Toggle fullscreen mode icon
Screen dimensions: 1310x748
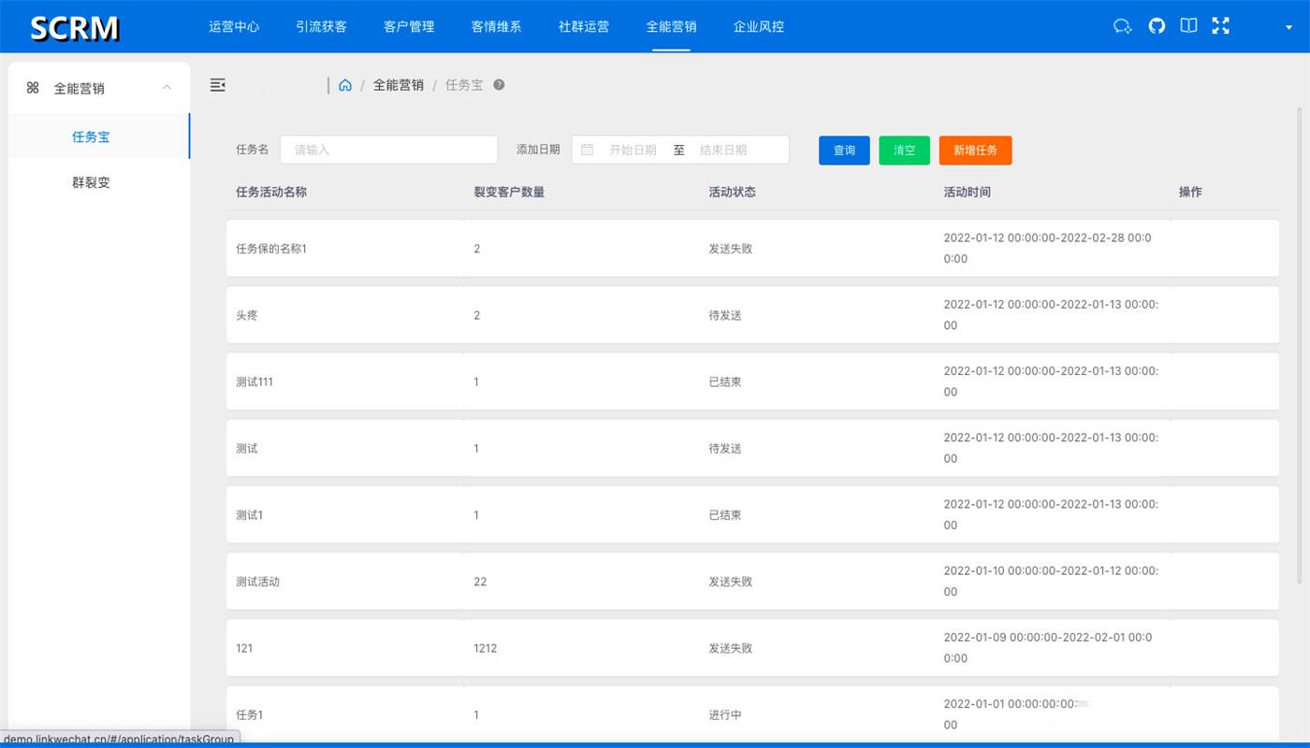tap(1220, 26)
